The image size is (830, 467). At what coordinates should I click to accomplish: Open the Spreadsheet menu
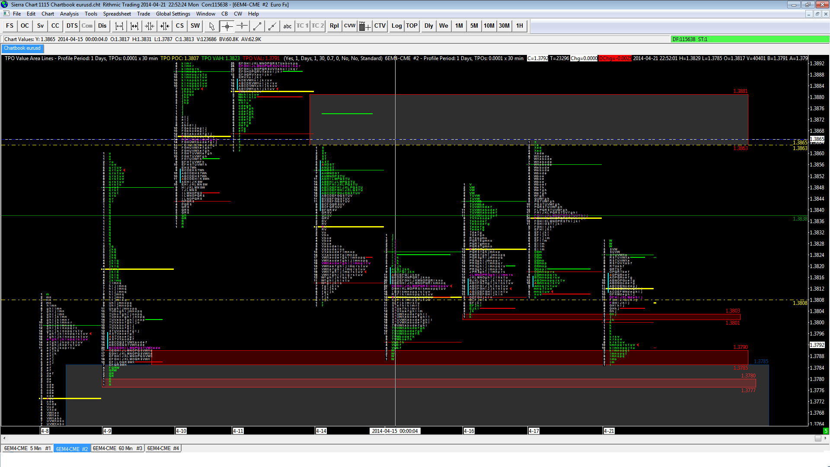117,14
